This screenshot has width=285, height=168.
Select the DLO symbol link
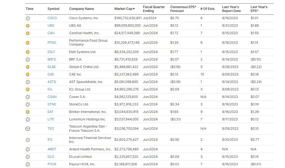51,157
